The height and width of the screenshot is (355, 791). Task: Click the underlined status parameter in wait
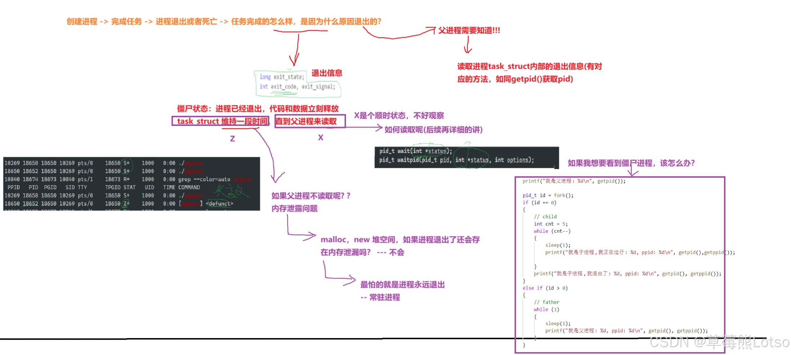point(437,151)
